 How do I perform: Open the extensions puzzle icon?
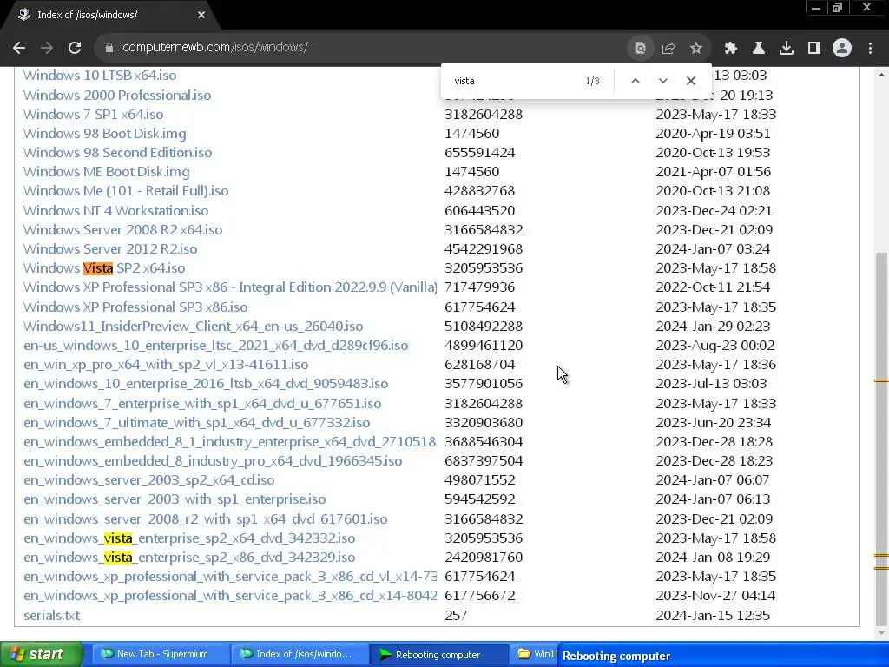point(731,49)
